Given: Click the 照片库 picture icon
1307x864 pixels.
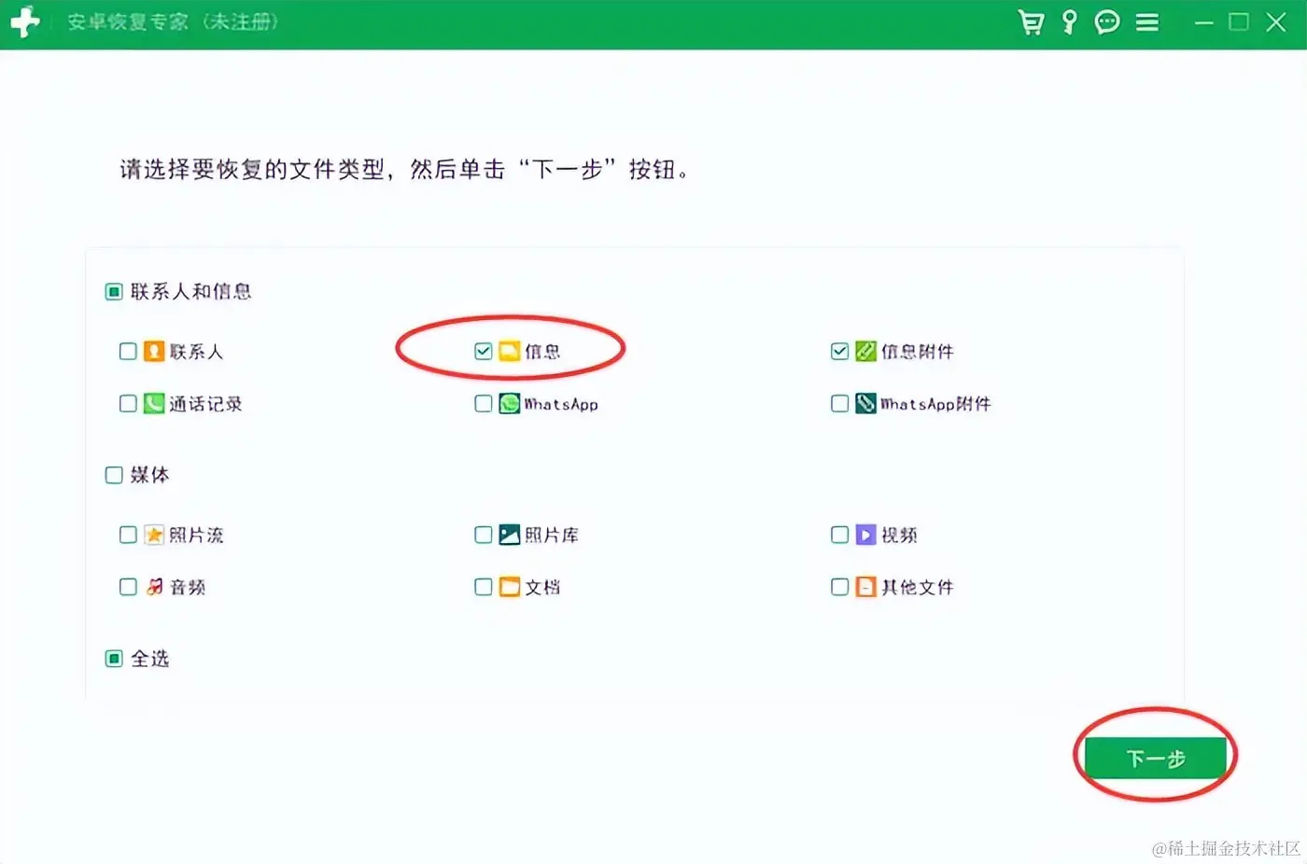Looking at the screenshot, I should [509, 535].
